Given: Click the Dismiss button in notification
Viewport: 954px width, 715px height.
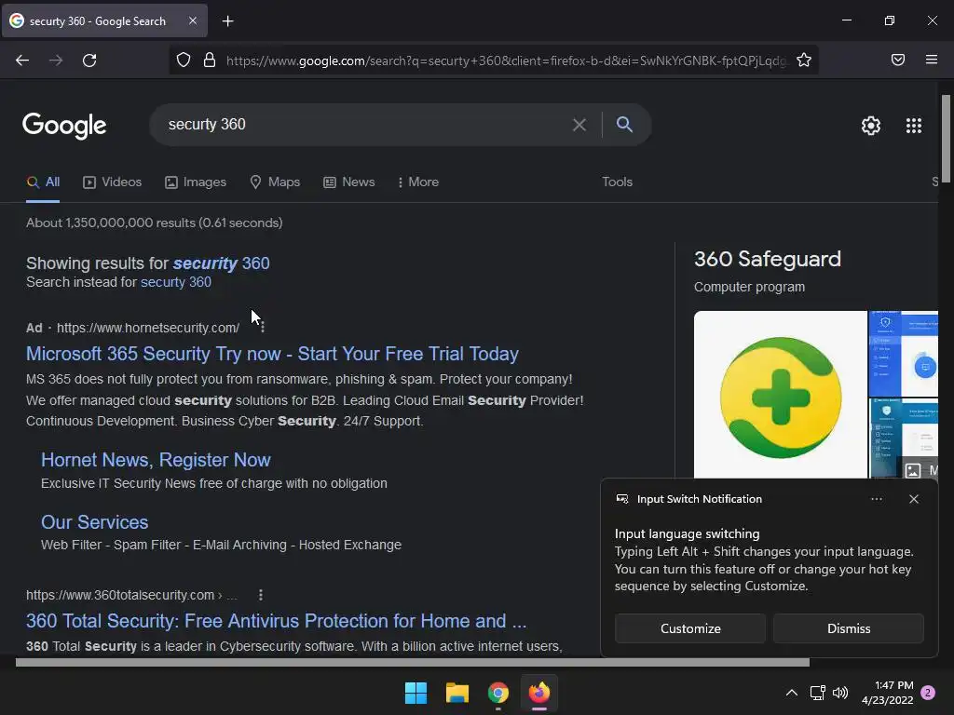Looking at the screenshot, I should pyautogui.click(x=848, y=628).
